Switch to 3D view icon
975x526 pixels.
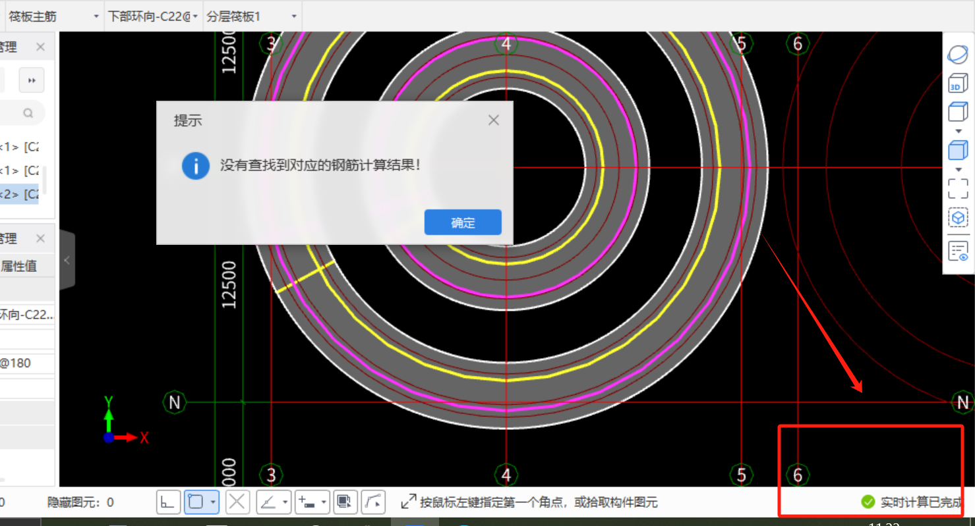click(x=957, y=84)
